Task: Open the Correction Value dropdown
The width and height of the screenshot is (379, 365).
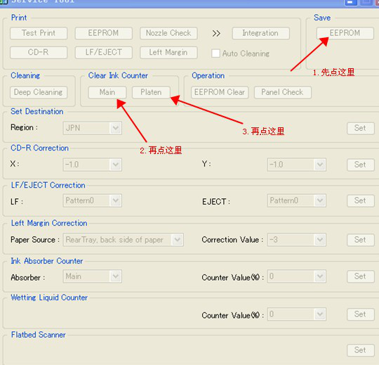Action: 297,240
